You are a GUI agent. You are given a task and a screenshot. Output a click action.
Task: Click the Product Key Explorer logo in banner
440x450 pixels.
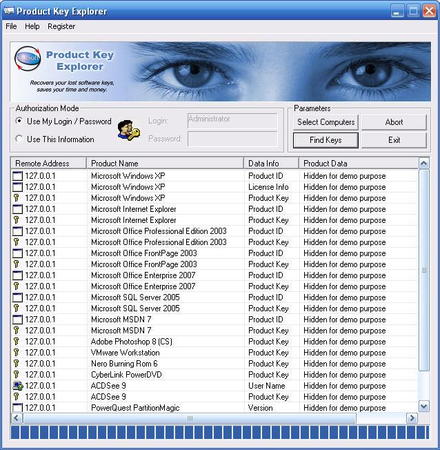tap(28, 59)
